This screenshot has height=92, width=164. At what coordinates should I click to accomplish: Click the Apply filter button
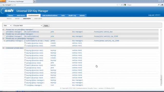coord(46,26)
